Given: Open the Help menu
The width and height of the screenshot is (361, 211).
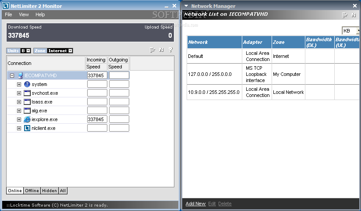Looking at the screenshot, I should [40, 14].
